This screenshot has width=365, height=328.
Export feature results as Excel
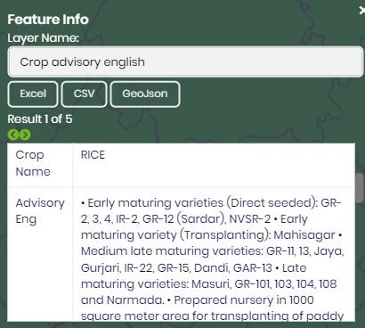click(x=33, y=94)
